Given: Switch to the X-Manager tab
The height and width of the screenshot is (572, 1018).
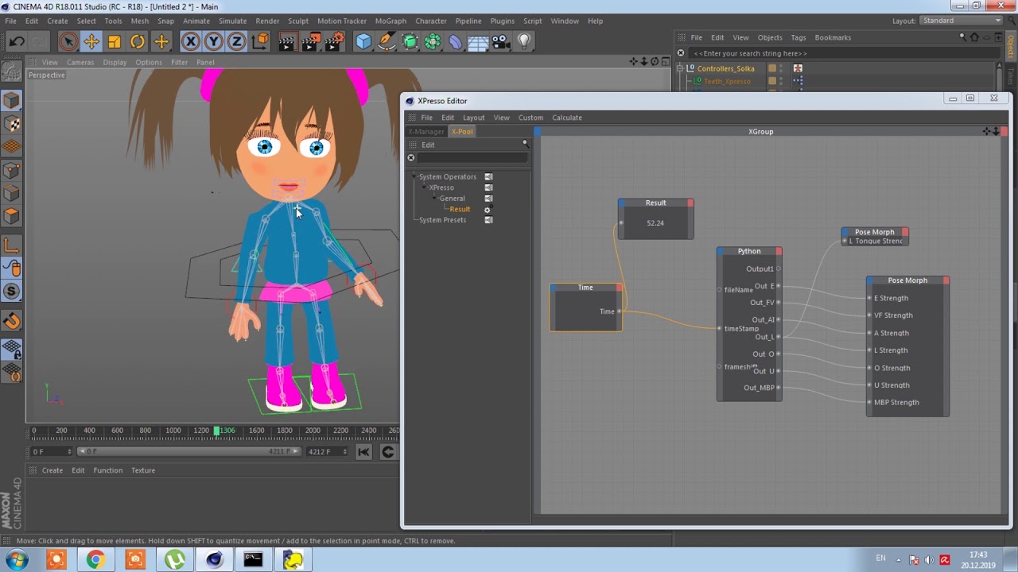Looking at the screenshot, I should point(426,131).
